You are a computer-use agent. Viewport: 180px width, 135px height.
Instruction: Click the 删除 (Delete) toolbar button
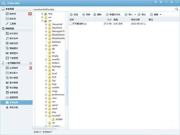pos(98,14)
